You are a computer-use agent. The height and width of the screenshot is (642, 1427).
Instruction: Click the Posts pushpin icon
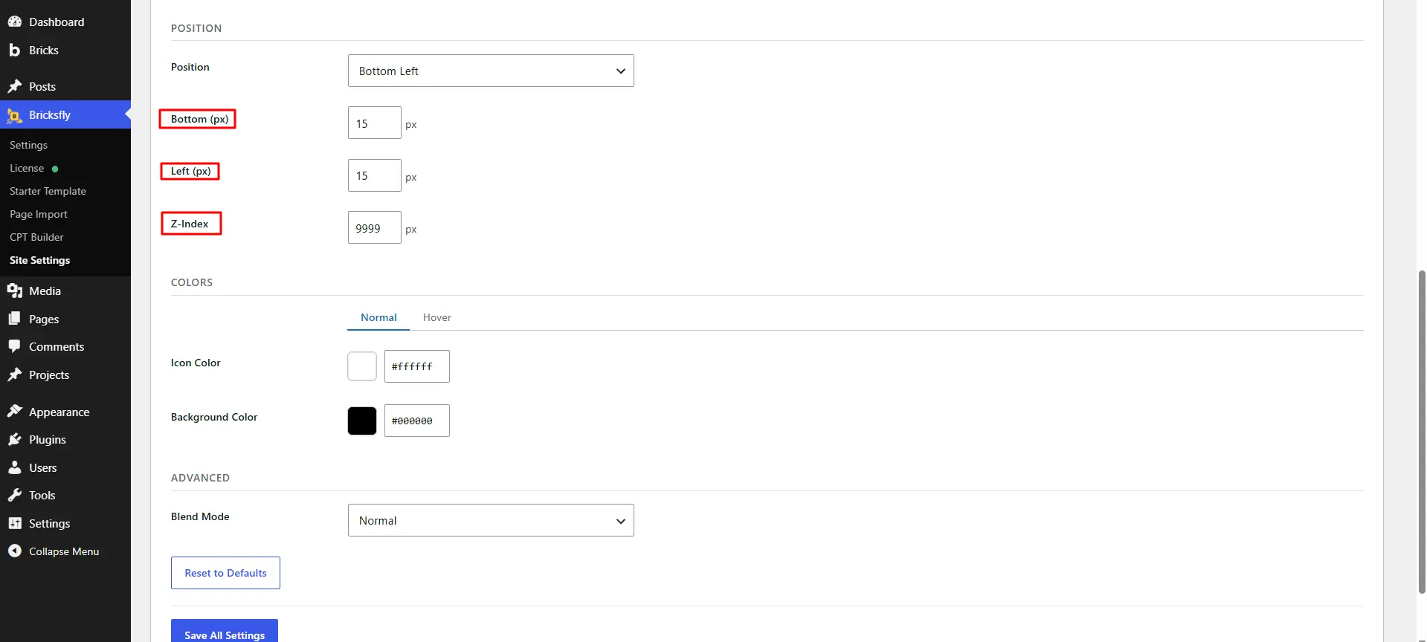point(15,86)
